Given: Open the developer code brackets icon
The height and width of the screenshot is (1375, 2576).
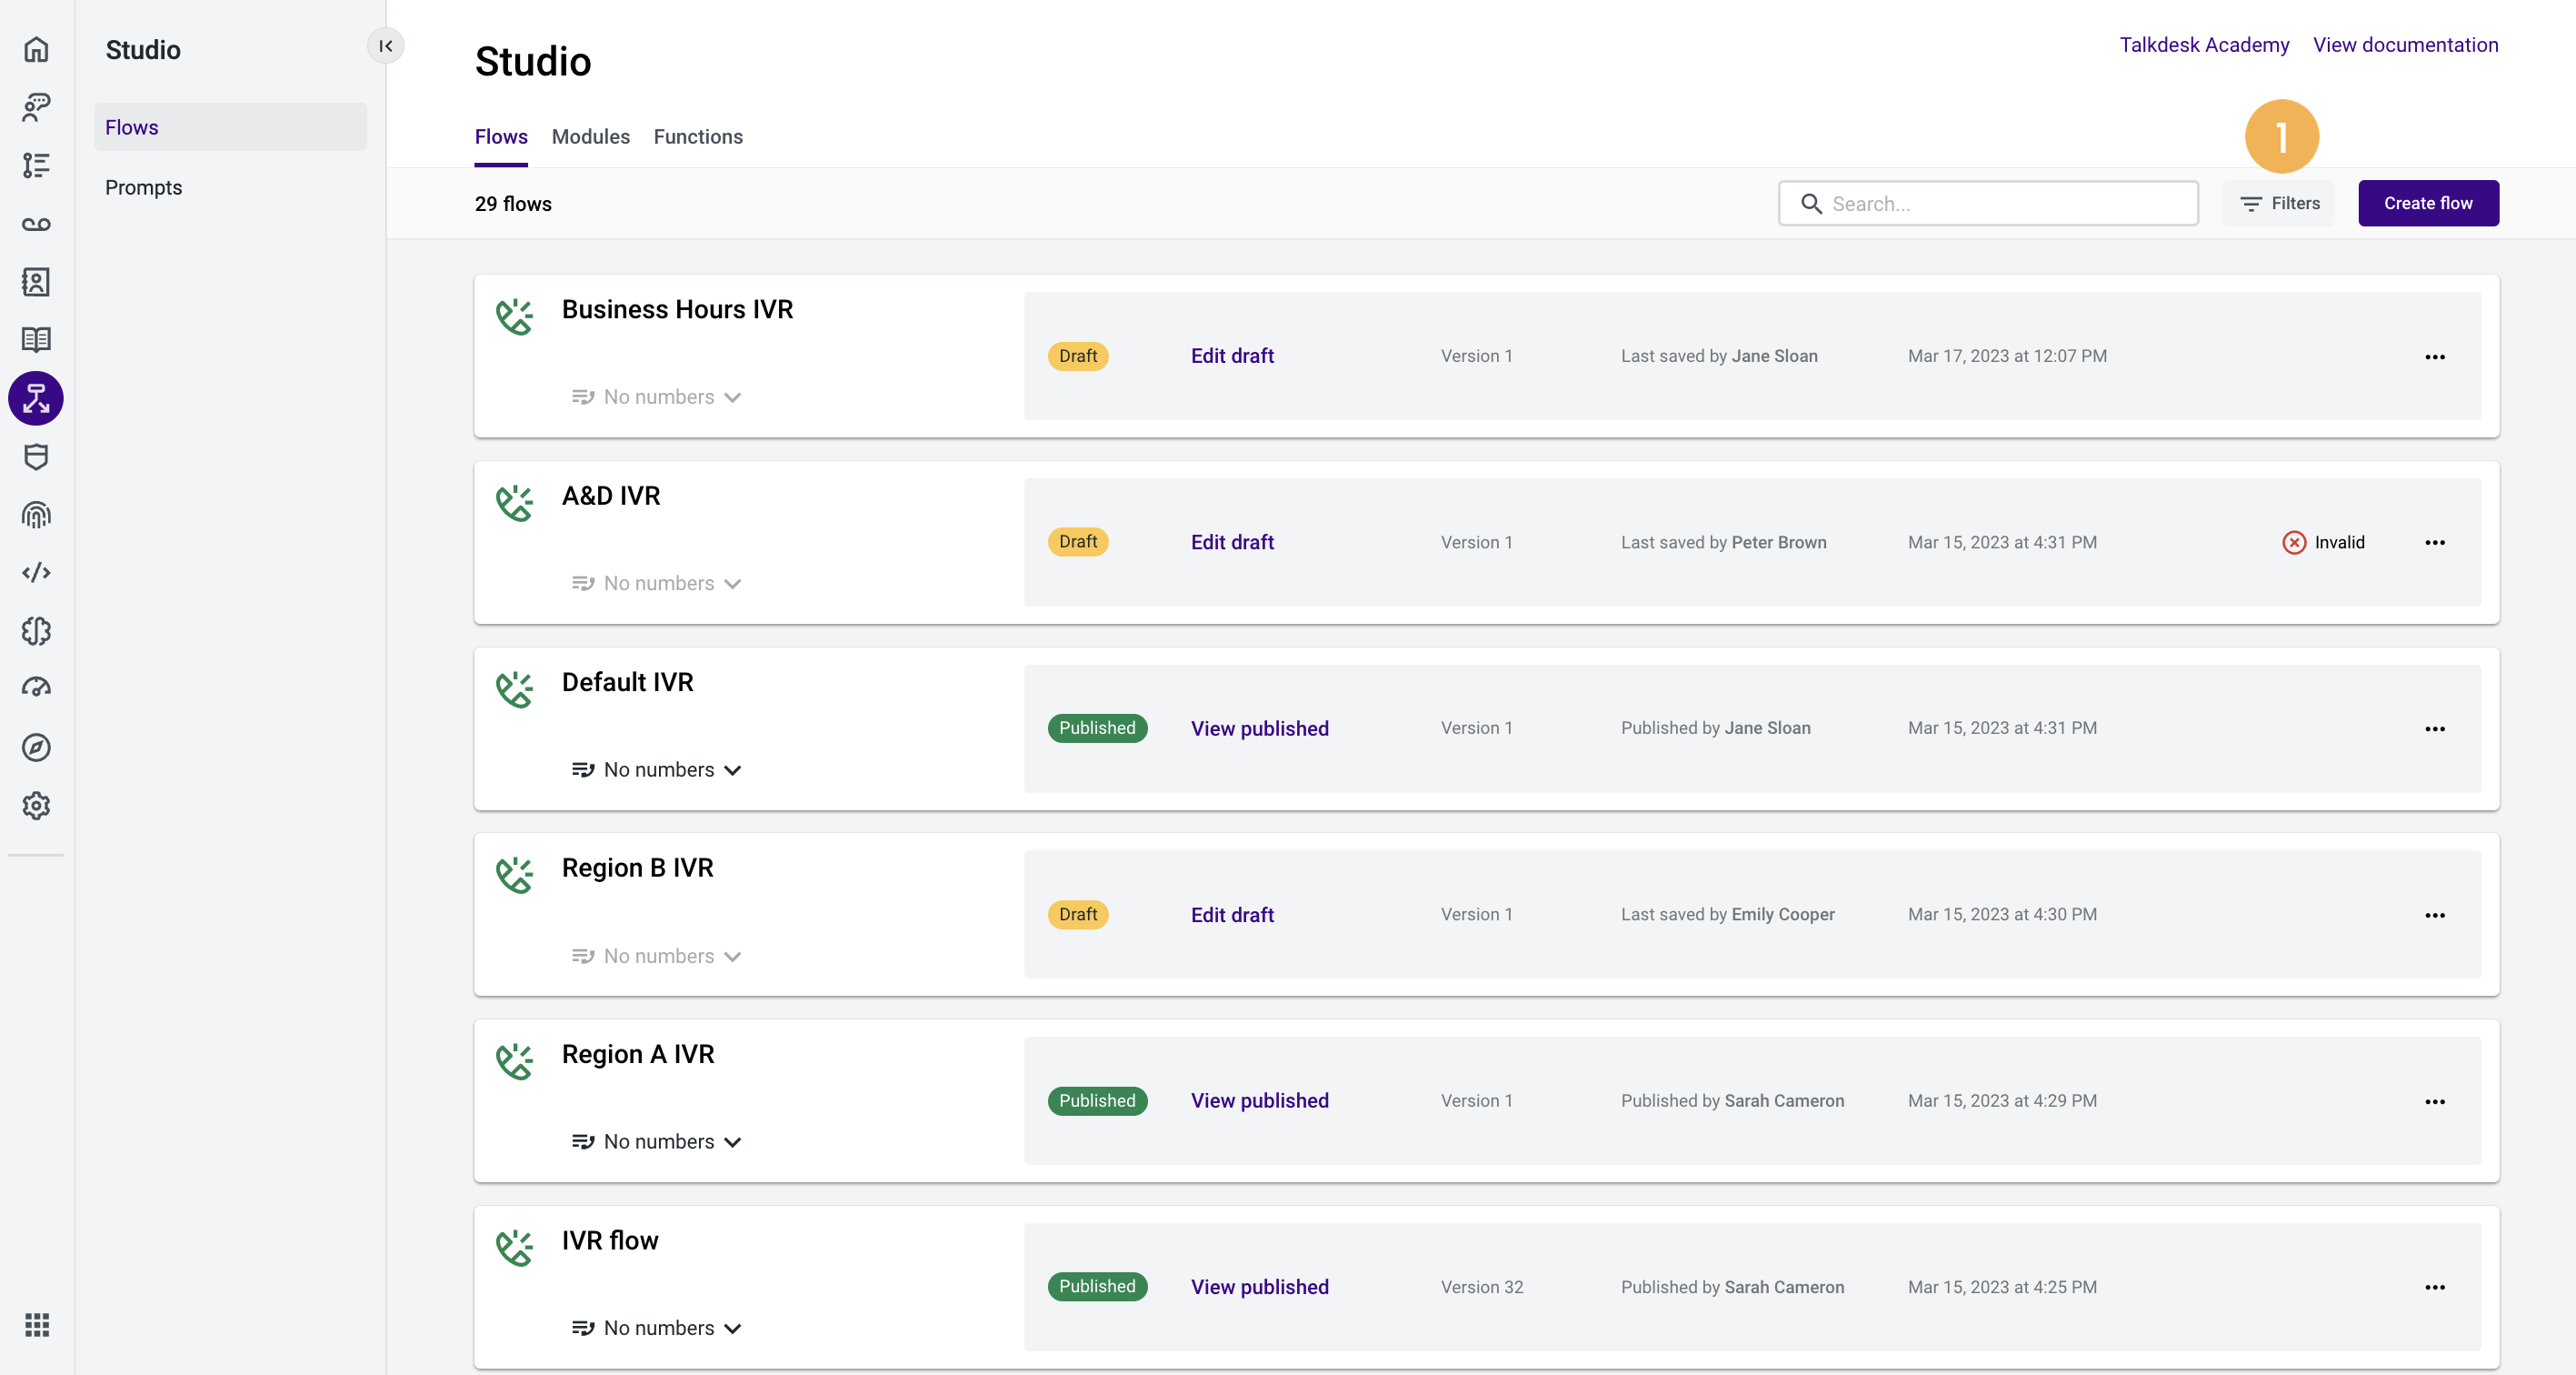Looking at the screenshot, I should [x=36, y=572].
